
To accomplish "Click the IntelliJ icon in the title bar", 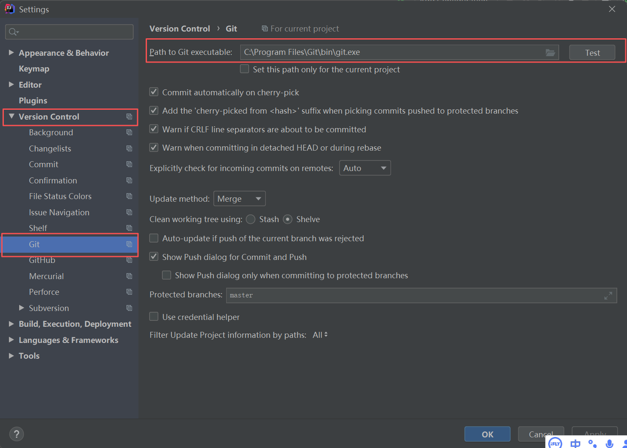I will coord(9,9).
